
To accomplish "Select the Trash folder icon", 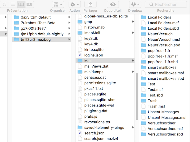I will pyautogui.click(x=144, y=101).
